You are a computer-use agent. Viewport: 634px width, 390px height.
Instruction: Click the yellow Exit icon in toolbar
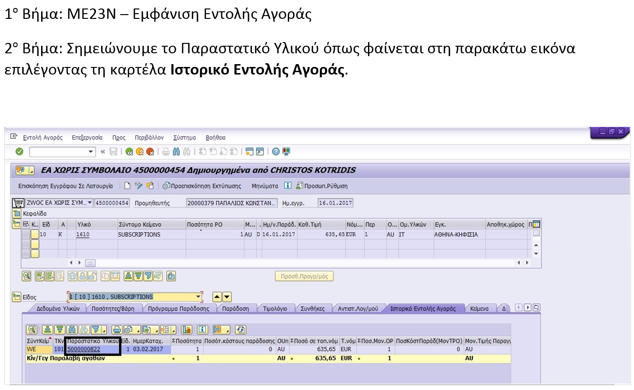140,152
